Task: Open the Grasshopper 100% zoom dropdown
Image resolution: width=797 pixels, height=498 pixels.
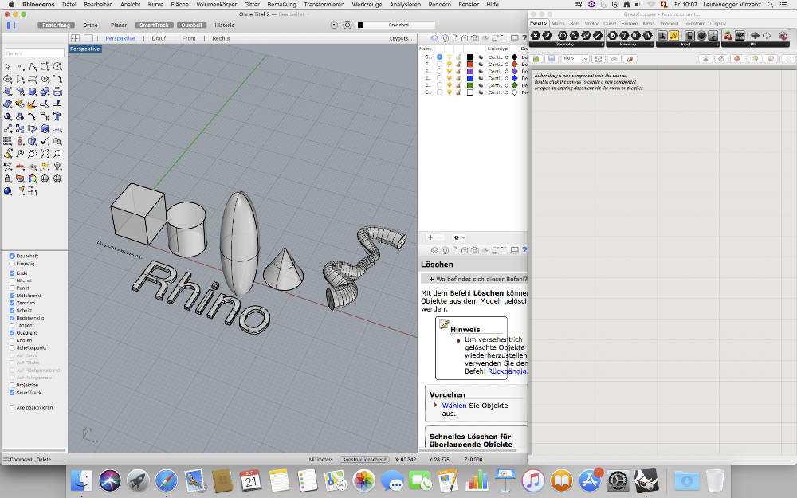Action: [585, 59]
